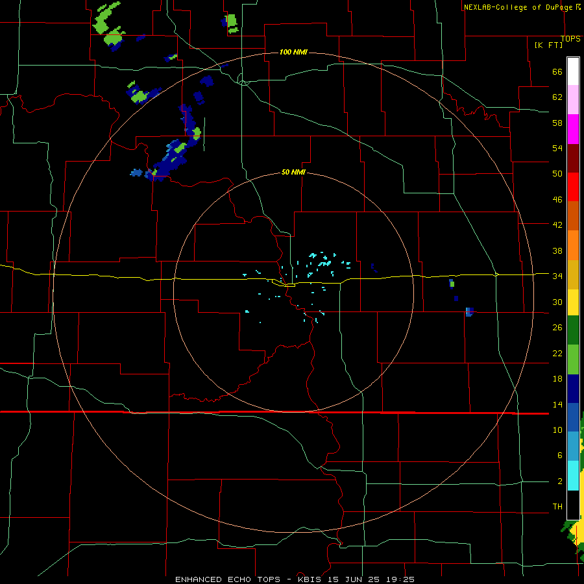
Task: Pick the dark orange 46K FT swatch
Action: coord(573,216)
